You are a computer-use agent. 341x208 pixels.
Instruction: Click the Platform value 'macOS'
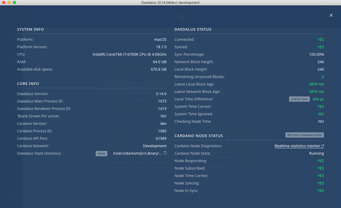coord(160,39)
